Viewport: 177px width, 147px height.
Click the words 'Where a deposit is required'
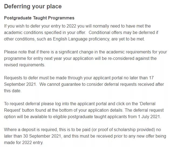pyautogui.click(x=30, y=130)
